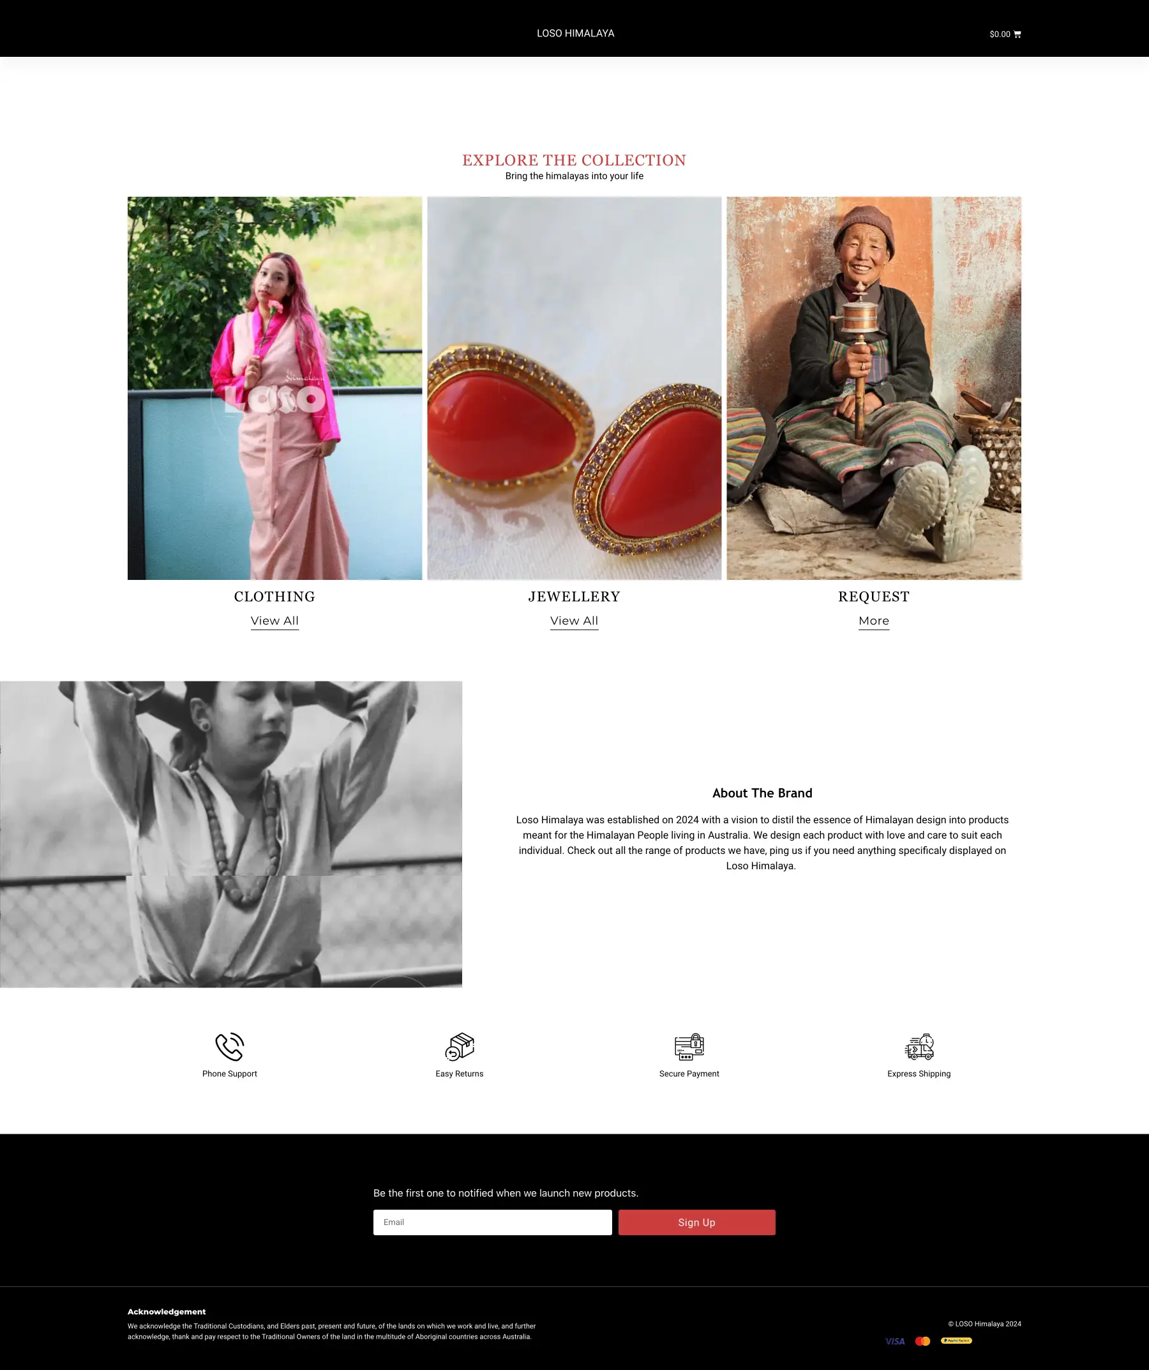Image resolution: width=1149 pixels, height=1370 pixels.
Task: Click the Sign Up button
Action: pyautogui.click(x=696, y=1222)
